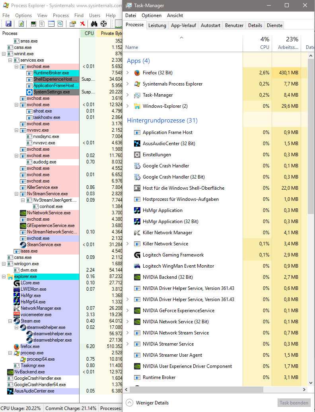Open the Find menu in Process Explorer
The height and width of the screenshot is (412, 315).
(x=79, y=16)
